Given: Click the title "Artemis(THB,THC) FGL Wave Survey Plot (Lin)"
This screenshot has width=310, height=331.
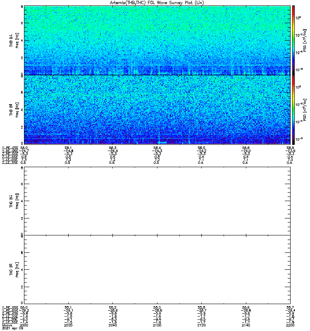Looking at the screenshot, I should 157,3.
